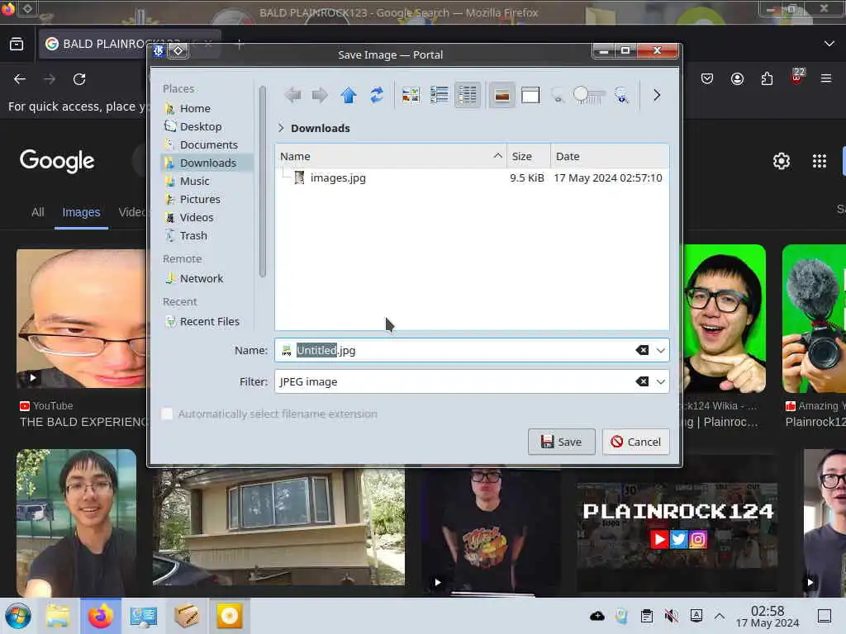The width and height of the screenshot is (846, 634).
Task: Open Firefox extensions puzzle icon
Action: 767,79
